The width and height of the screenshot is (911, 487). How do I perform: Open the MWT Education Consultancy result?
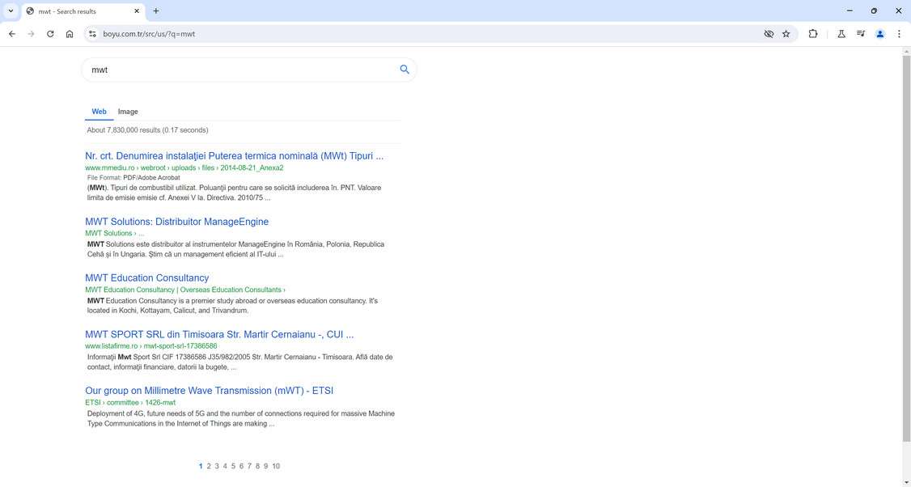click(146, 277)
